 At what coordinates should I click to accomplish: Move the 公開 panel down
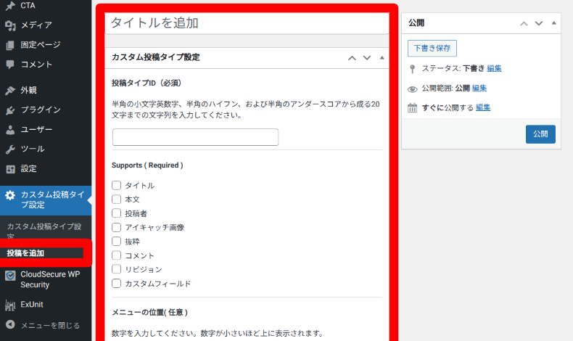[539, 23]
